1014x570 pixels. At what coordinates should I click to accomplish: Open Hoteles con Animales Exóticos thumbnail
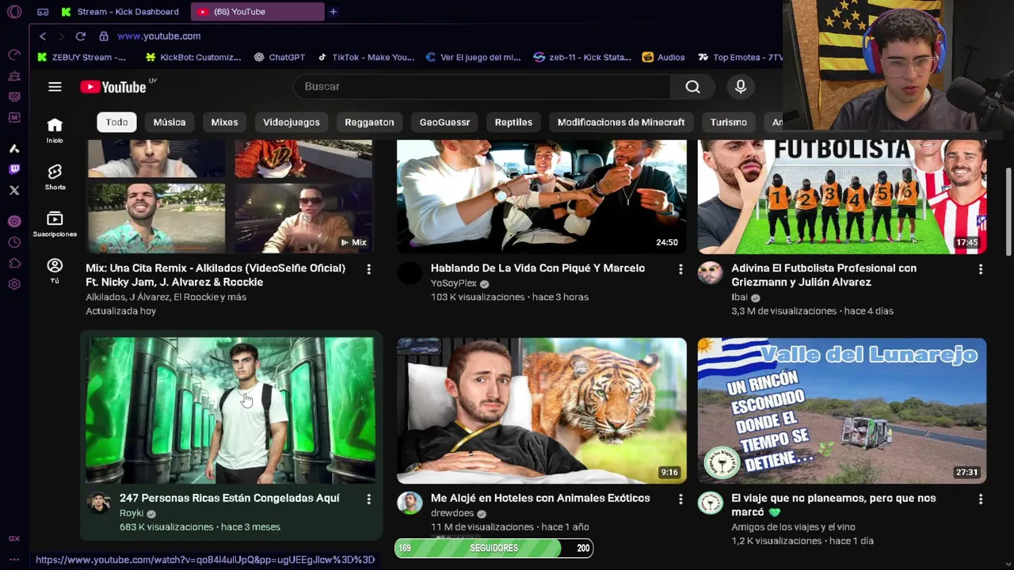[542, 410]
